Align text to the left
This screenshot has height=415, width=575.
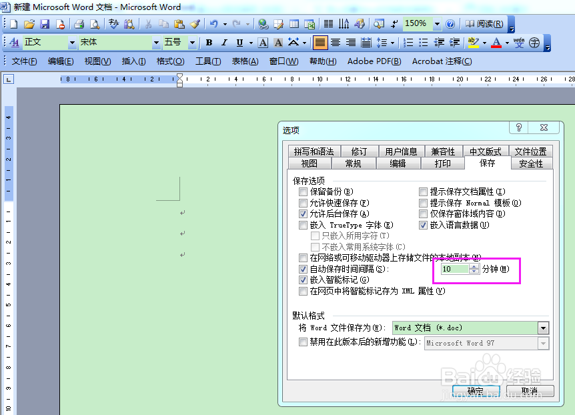tap(320, 43)
